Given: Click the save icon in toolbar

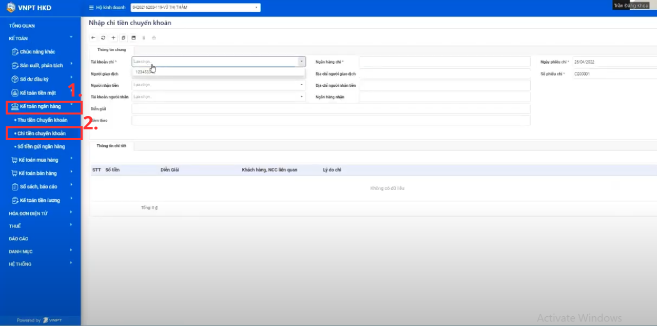Looking at the screenshot, I should 133,37.
